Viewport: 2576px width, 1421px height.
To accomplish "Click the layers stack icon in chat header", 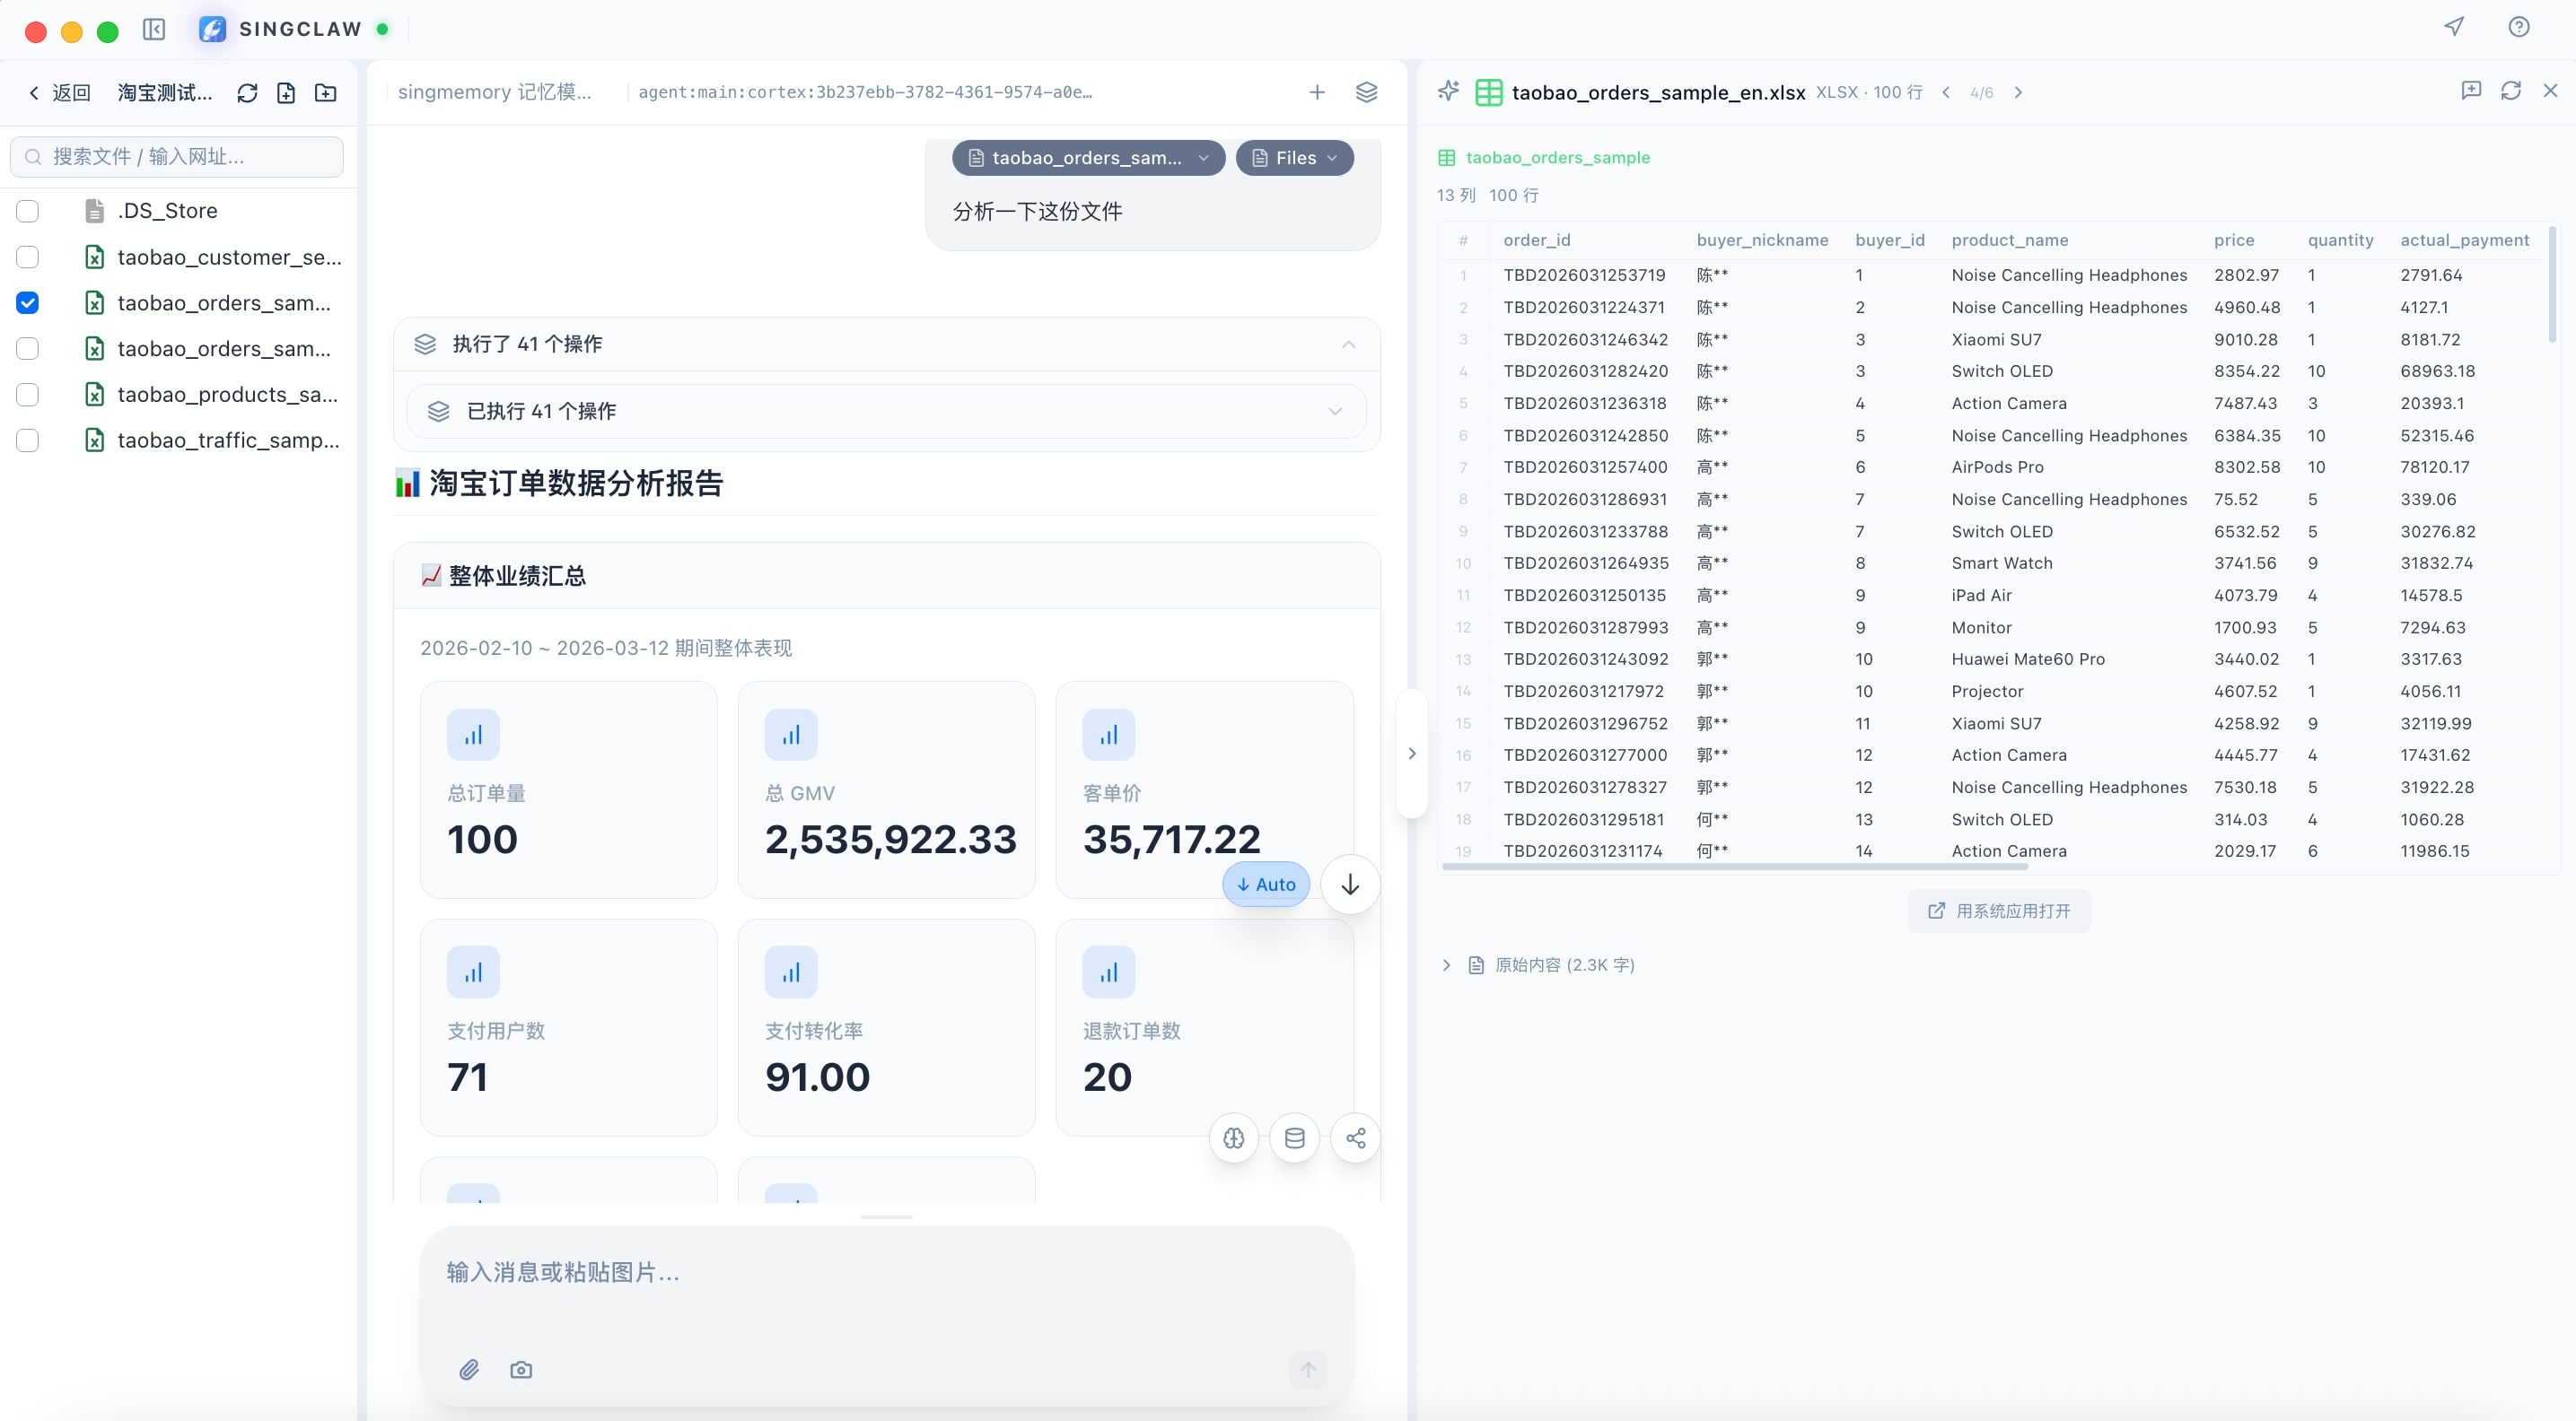I will click(1366, 92).
